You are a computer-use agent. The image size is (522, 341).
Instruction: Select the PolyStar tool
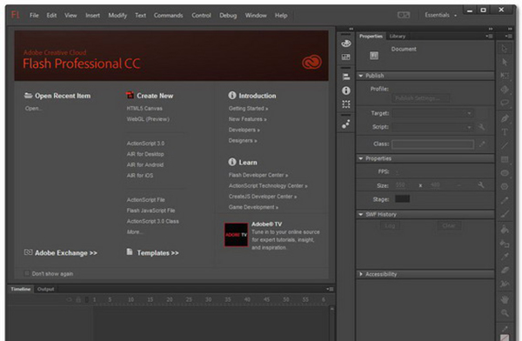click(x=505, y=186)
